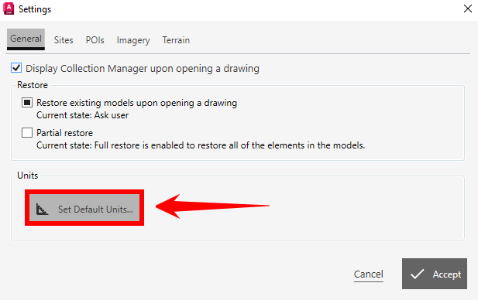478x300 pixels.
Task: Select the General tab
Action: pos(26,39)
